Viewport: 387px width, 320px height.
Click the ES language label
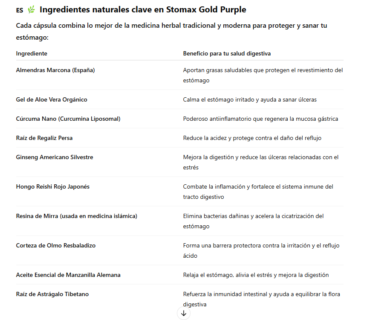pos(20,10)
